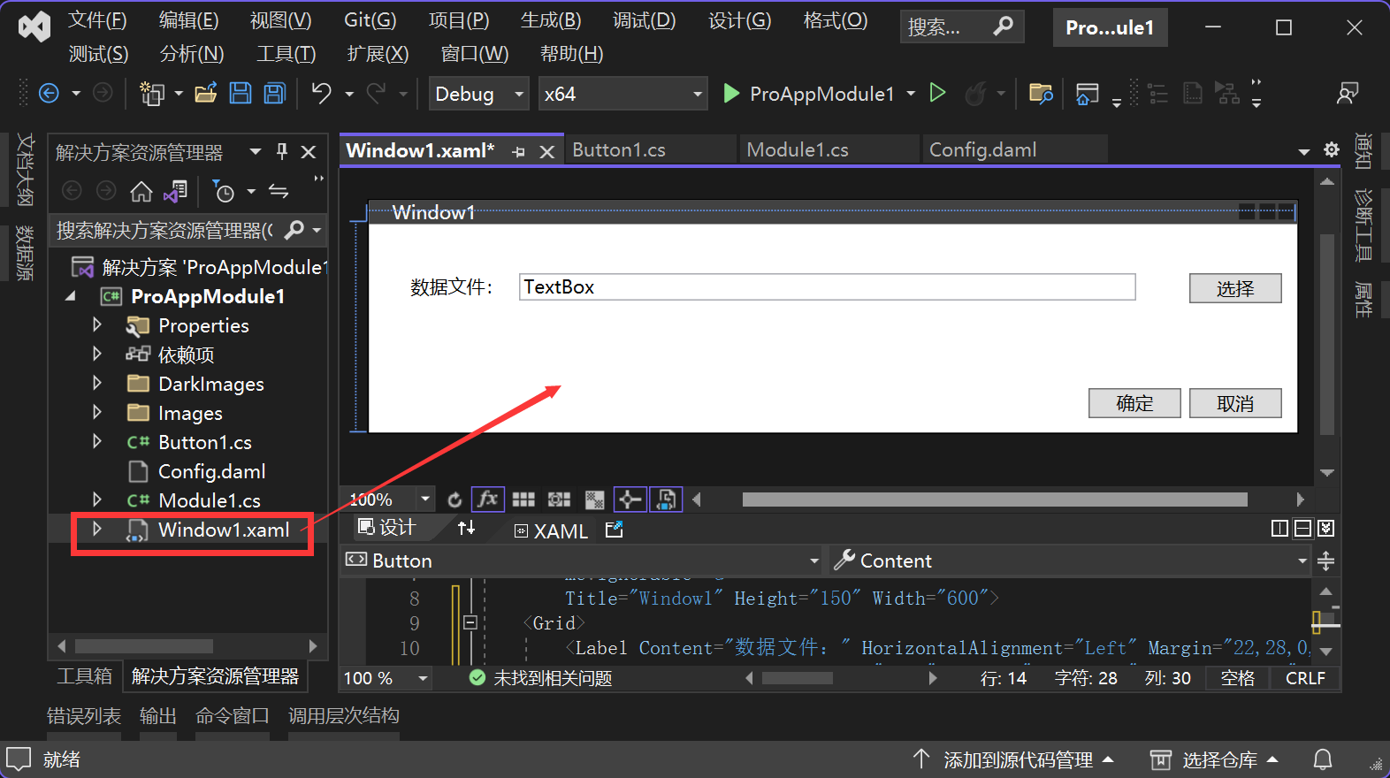Click the Open File folder icon
This screenshot has width=1390, height=778.
(x=206, y=93)
